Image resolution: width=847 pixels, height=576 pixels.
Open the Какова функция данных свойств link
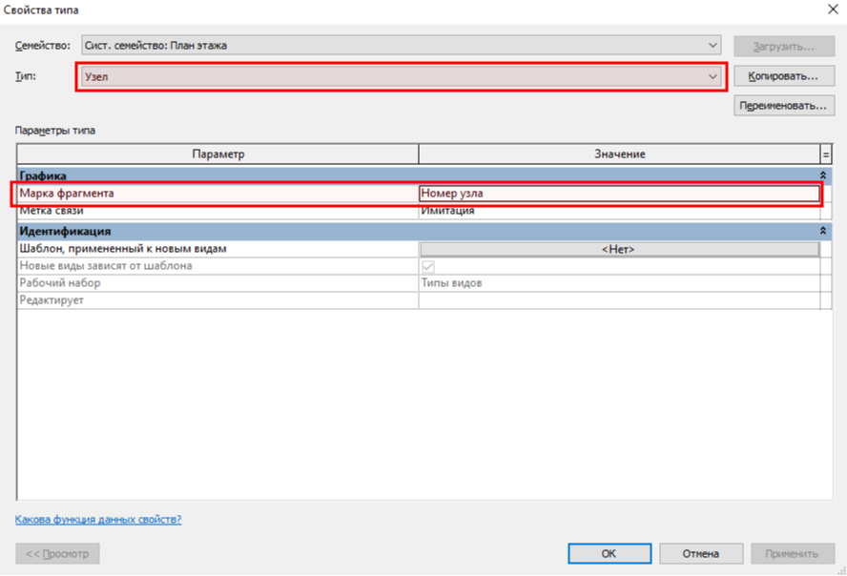point(98,520)
